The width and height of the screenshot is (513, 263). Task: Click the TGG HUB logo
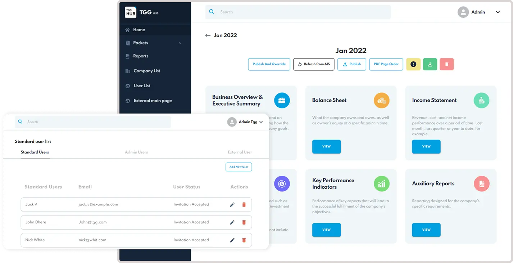(131, 13)
